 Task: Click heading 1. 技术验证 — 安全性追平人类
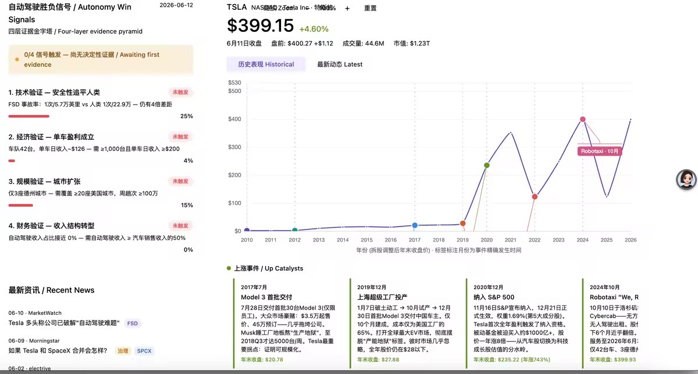(54, 92)
